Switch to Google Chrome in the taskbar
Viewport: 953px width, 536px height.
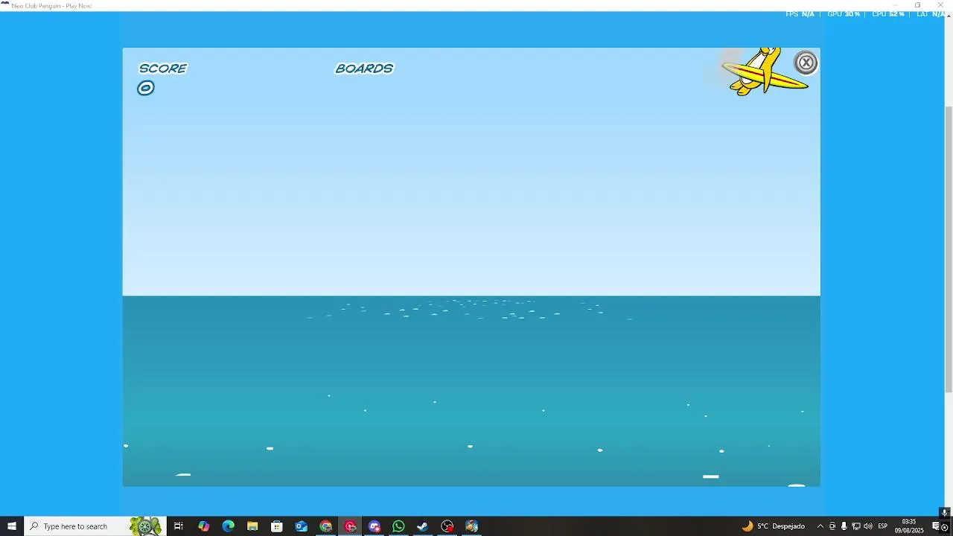click(326, 526)
